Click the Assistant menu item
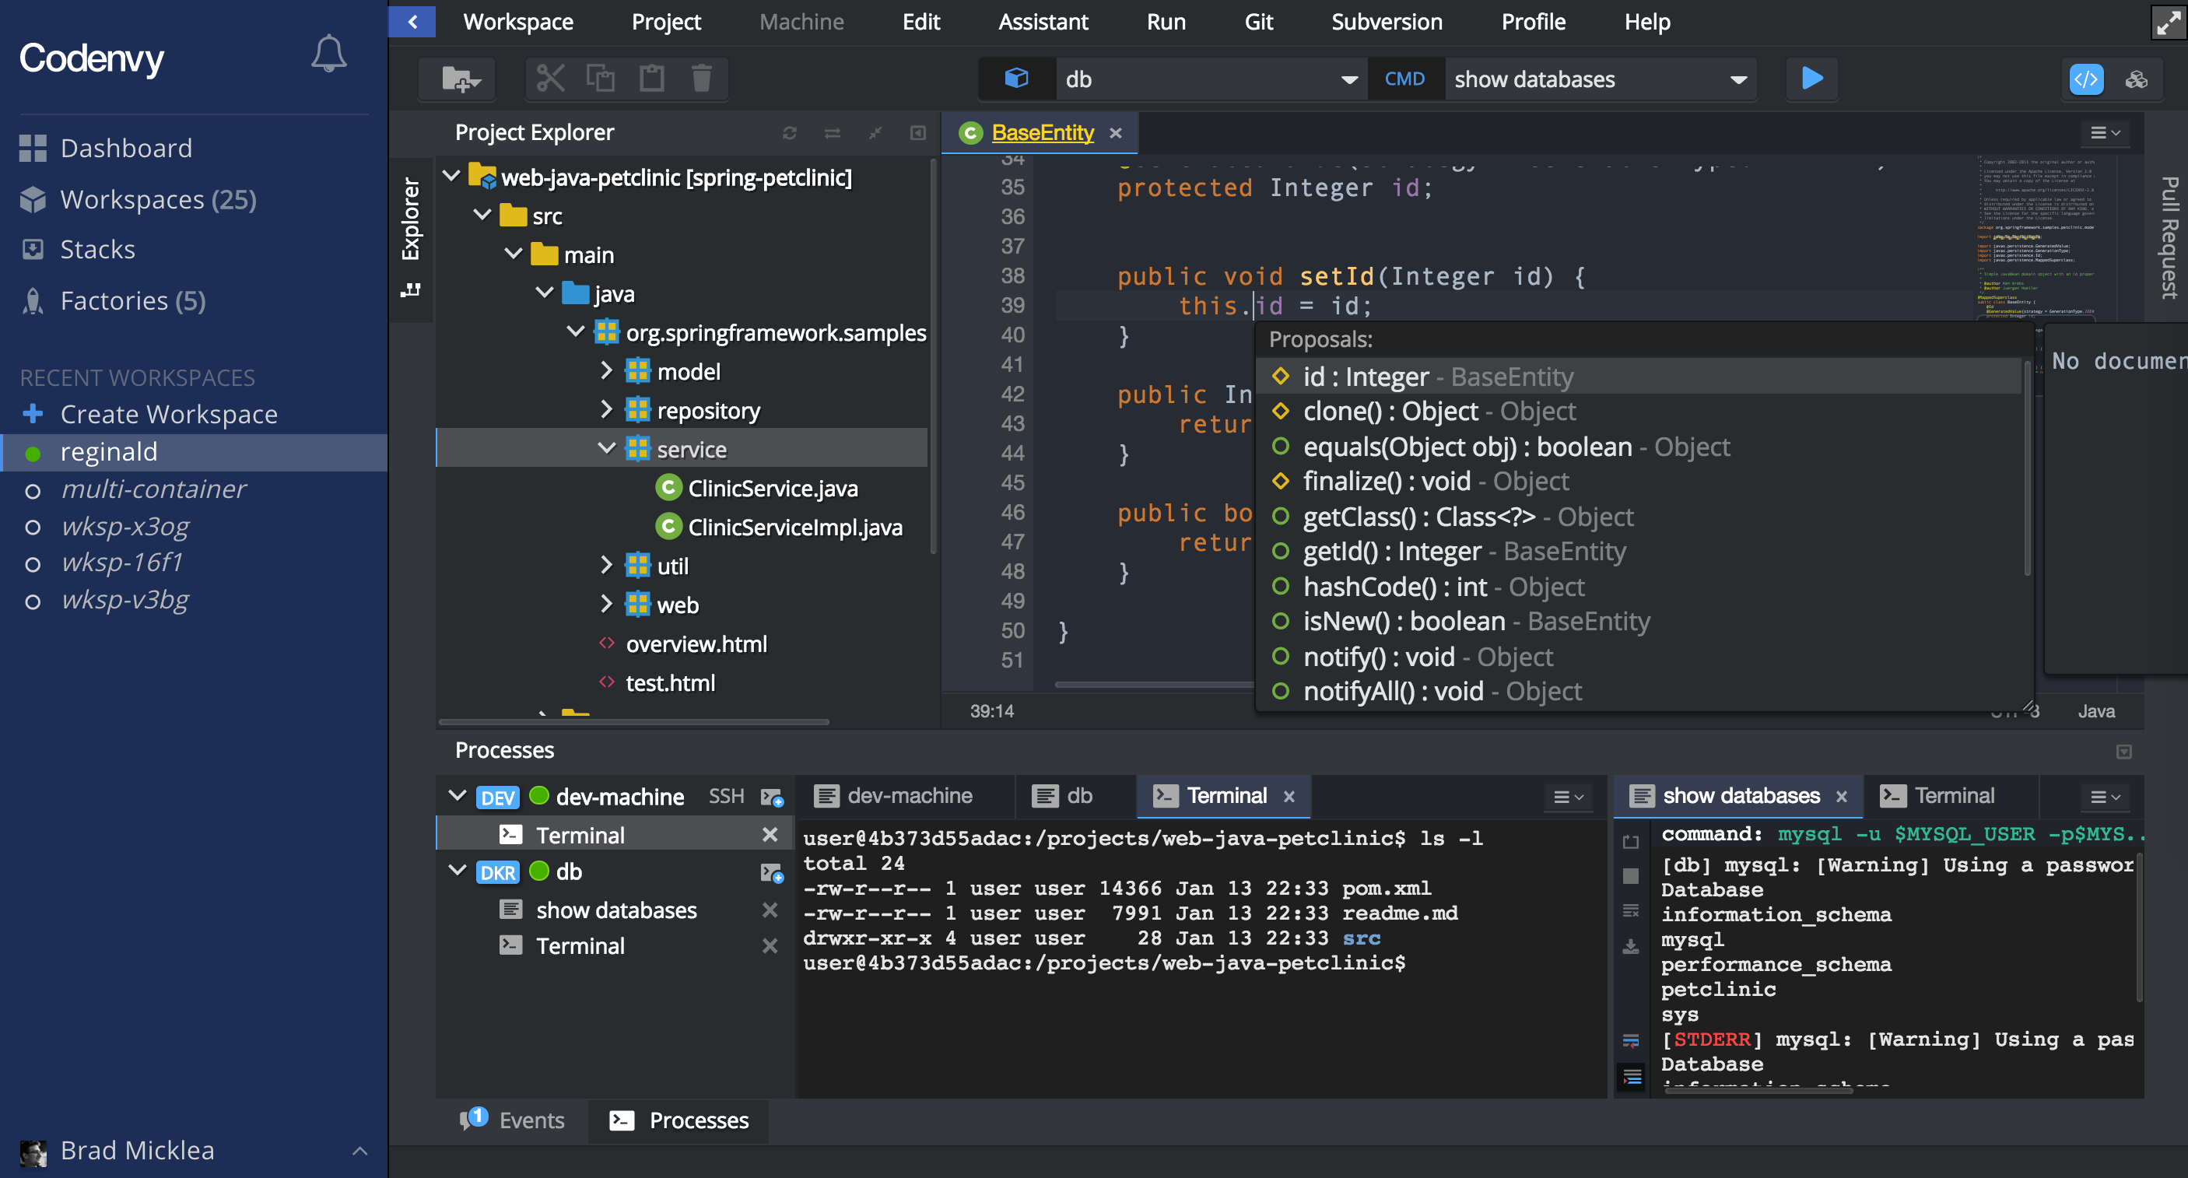Viewport: 2188px width, 1178px height. 1041,22
